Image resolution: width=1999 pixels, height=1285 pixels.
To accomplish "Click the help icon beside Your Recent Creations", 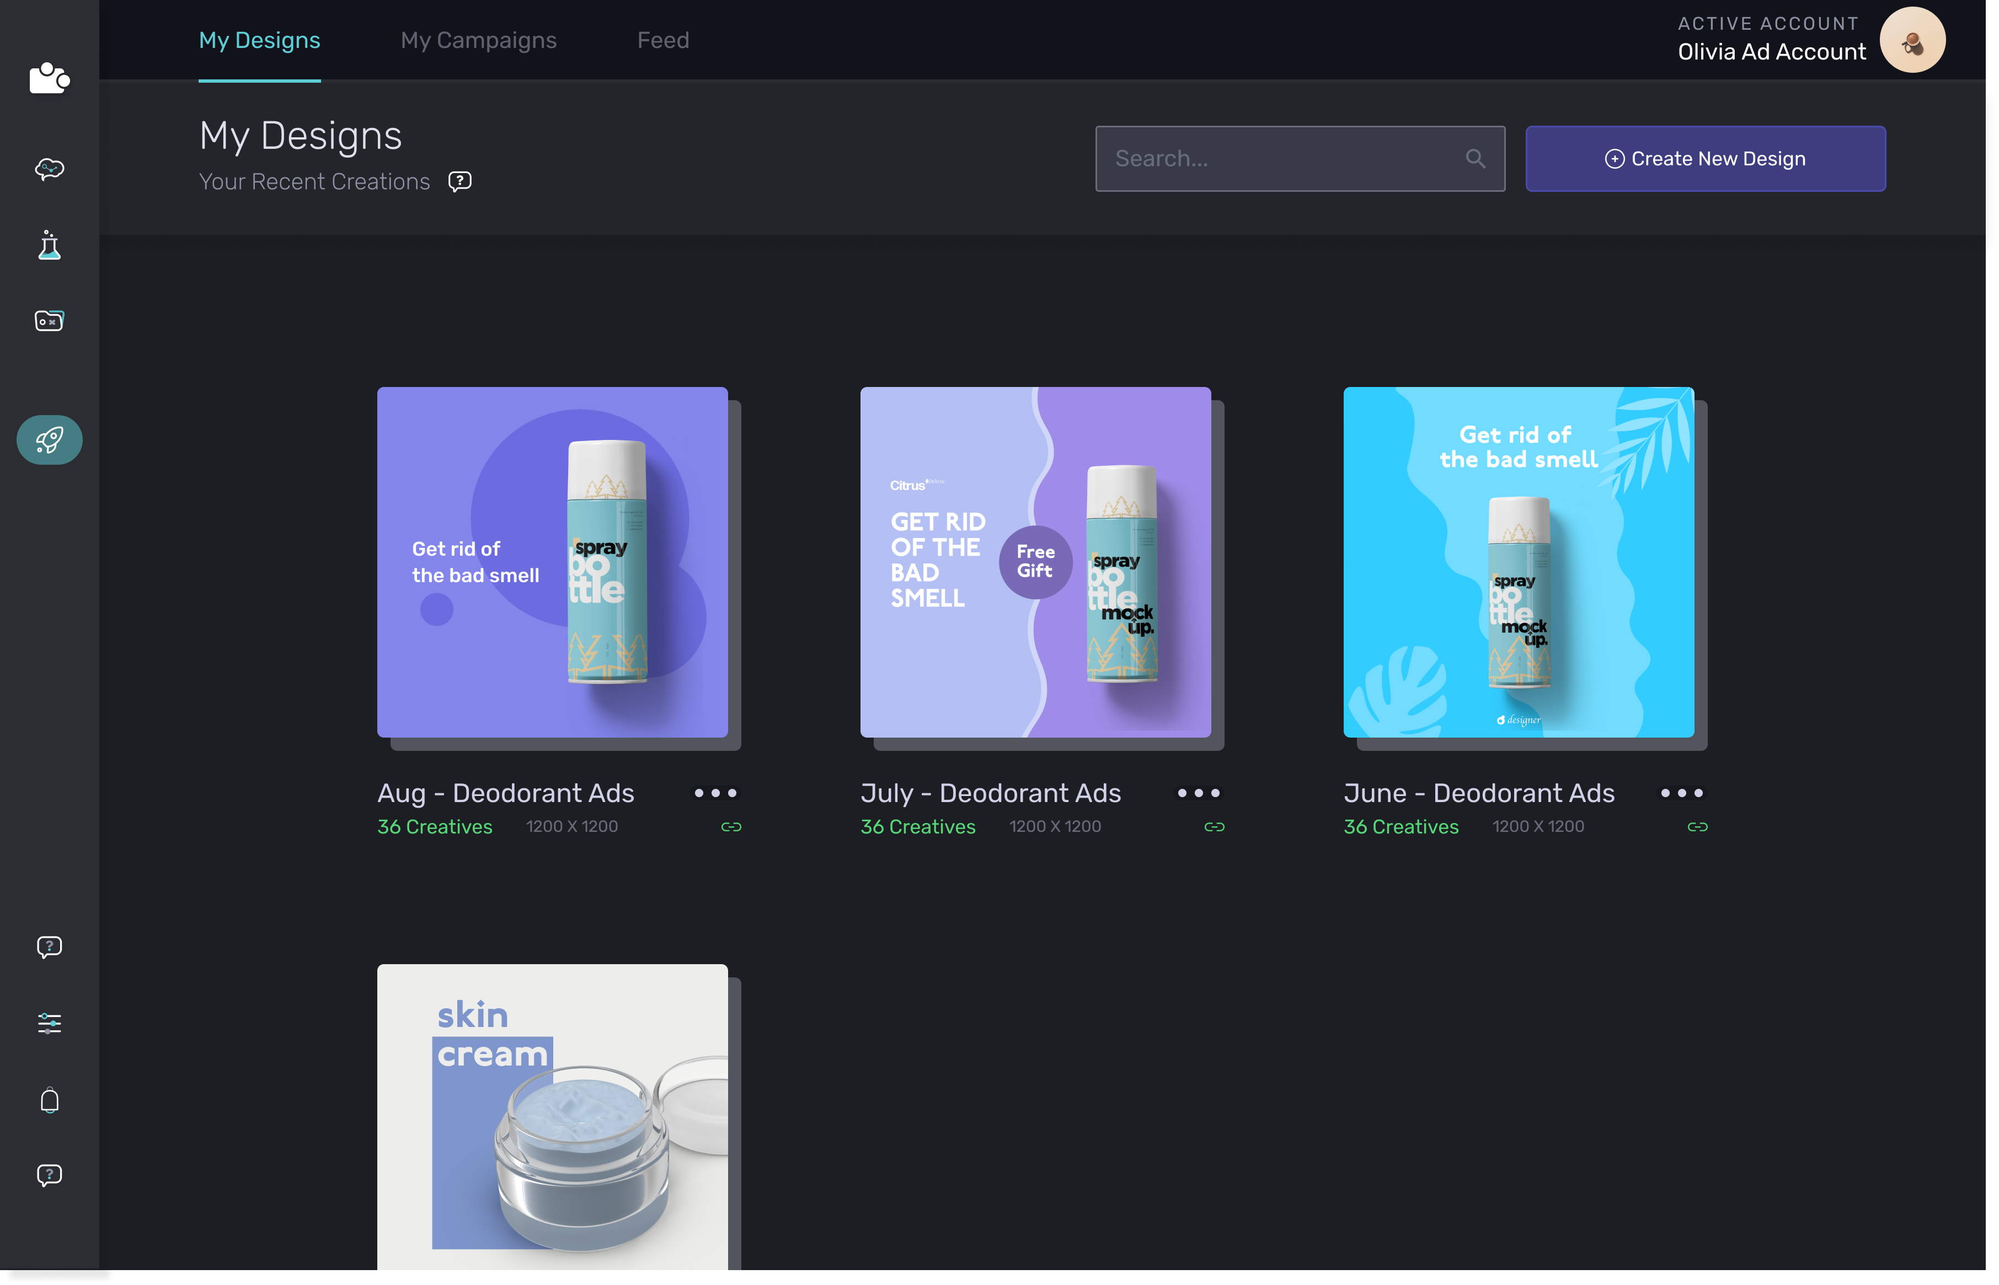I will tap(460, 181).
